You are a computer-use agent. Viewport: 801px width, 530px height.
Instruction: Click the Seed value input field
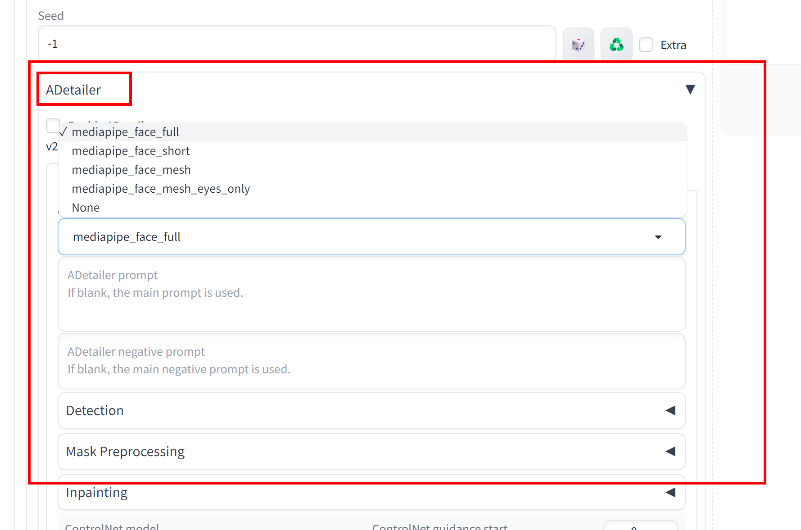click(297, 44)
